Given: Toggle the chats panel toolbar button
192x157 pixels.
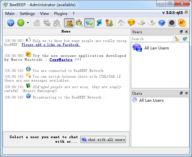Looking at the screenshot, I should 89,23.
